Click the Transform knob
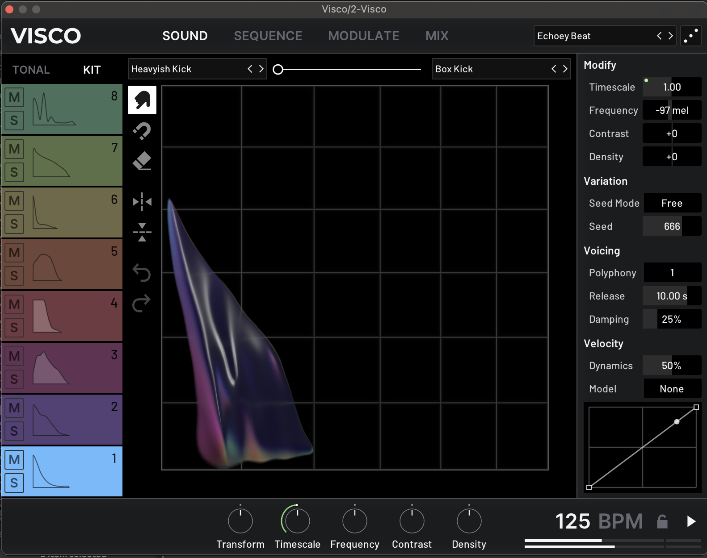The height and width of the screenshot is (558, 707). [x=240, y=521]
